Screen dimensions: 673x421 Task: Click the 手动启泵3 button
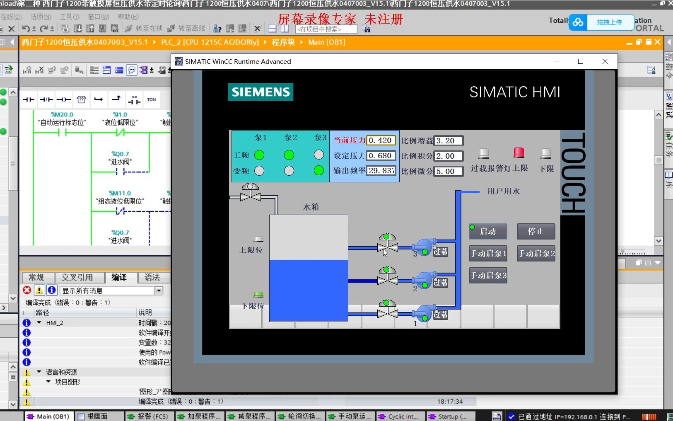click(488, 276)
